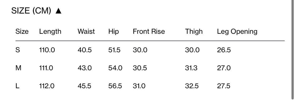Select the L size row label
The height and width of the screenshot is (105, 296).
point(17,86)
